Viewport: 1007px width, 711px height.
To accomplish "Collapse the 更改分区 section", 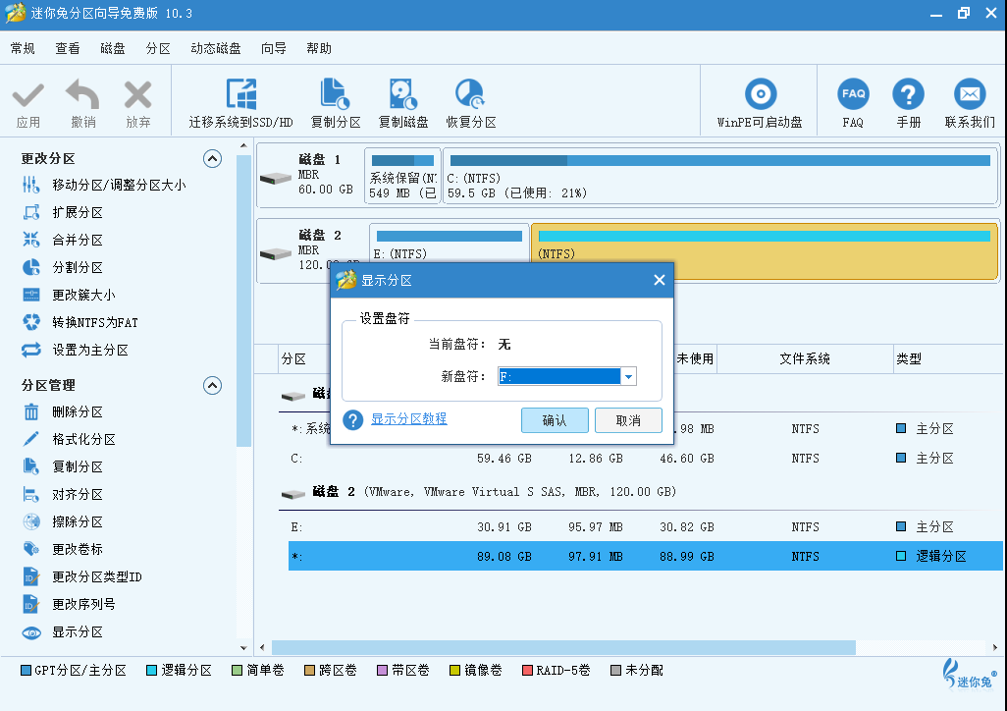I will pyautogui.click(x=212, y=158).
